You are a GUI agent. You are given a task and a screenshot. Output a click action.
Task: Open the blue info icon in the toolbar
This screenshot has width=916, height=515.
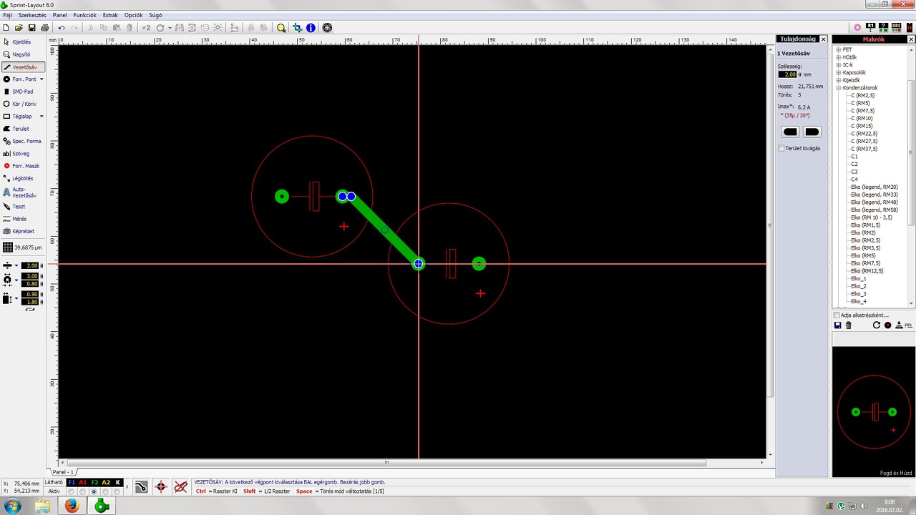coord(311,28)
